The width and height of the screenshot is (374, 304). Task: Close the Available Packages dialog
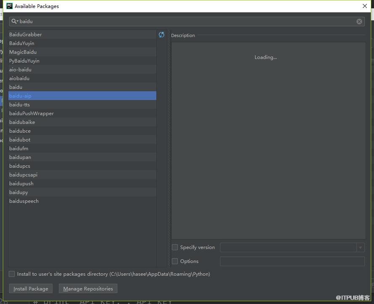365,6
